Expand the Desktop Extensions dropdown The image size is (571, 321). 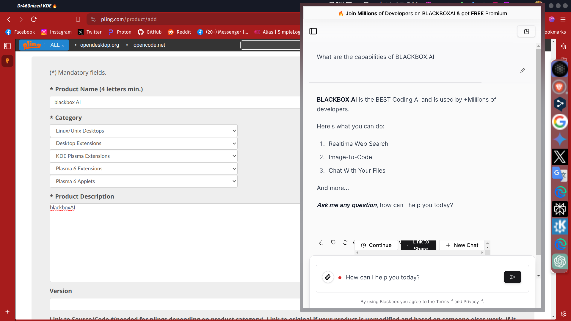(x=144, y=143)
